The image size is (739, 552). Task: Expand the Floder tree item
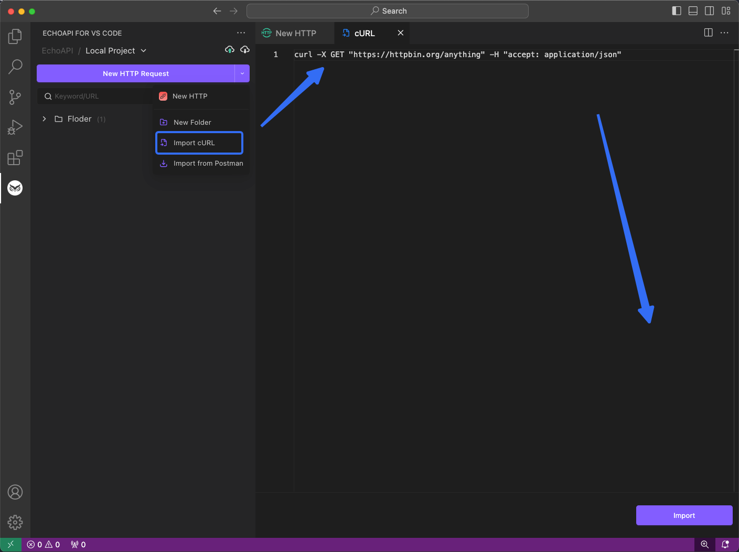click(45, 119)
